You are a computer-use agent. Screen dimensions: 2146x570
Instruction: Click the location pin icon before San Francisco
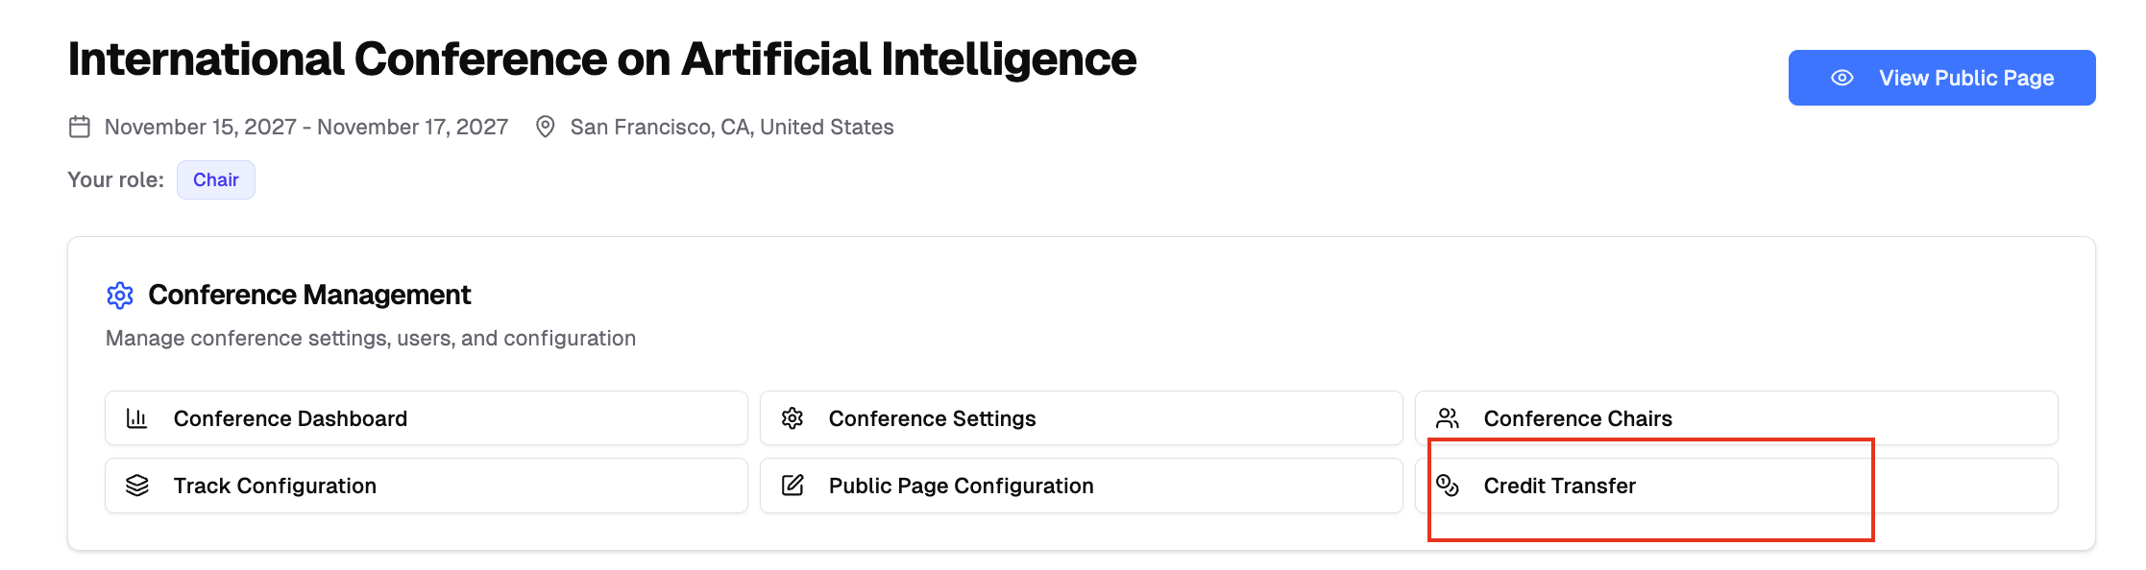click(546, 127)
